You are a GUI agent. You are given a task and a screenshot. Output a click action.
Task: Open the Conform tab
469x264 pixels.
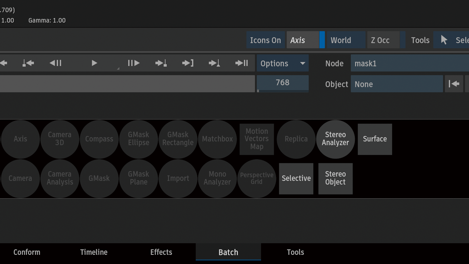point(27,252)
